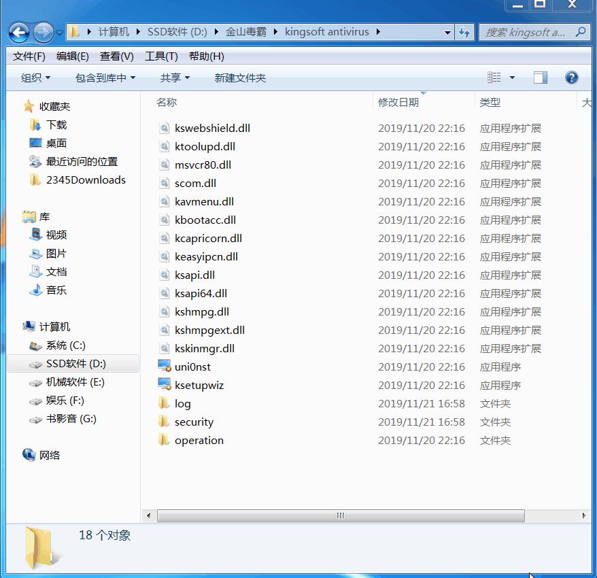Toggle the preview pane icon
Screen dimensions: 597x578
540,78
